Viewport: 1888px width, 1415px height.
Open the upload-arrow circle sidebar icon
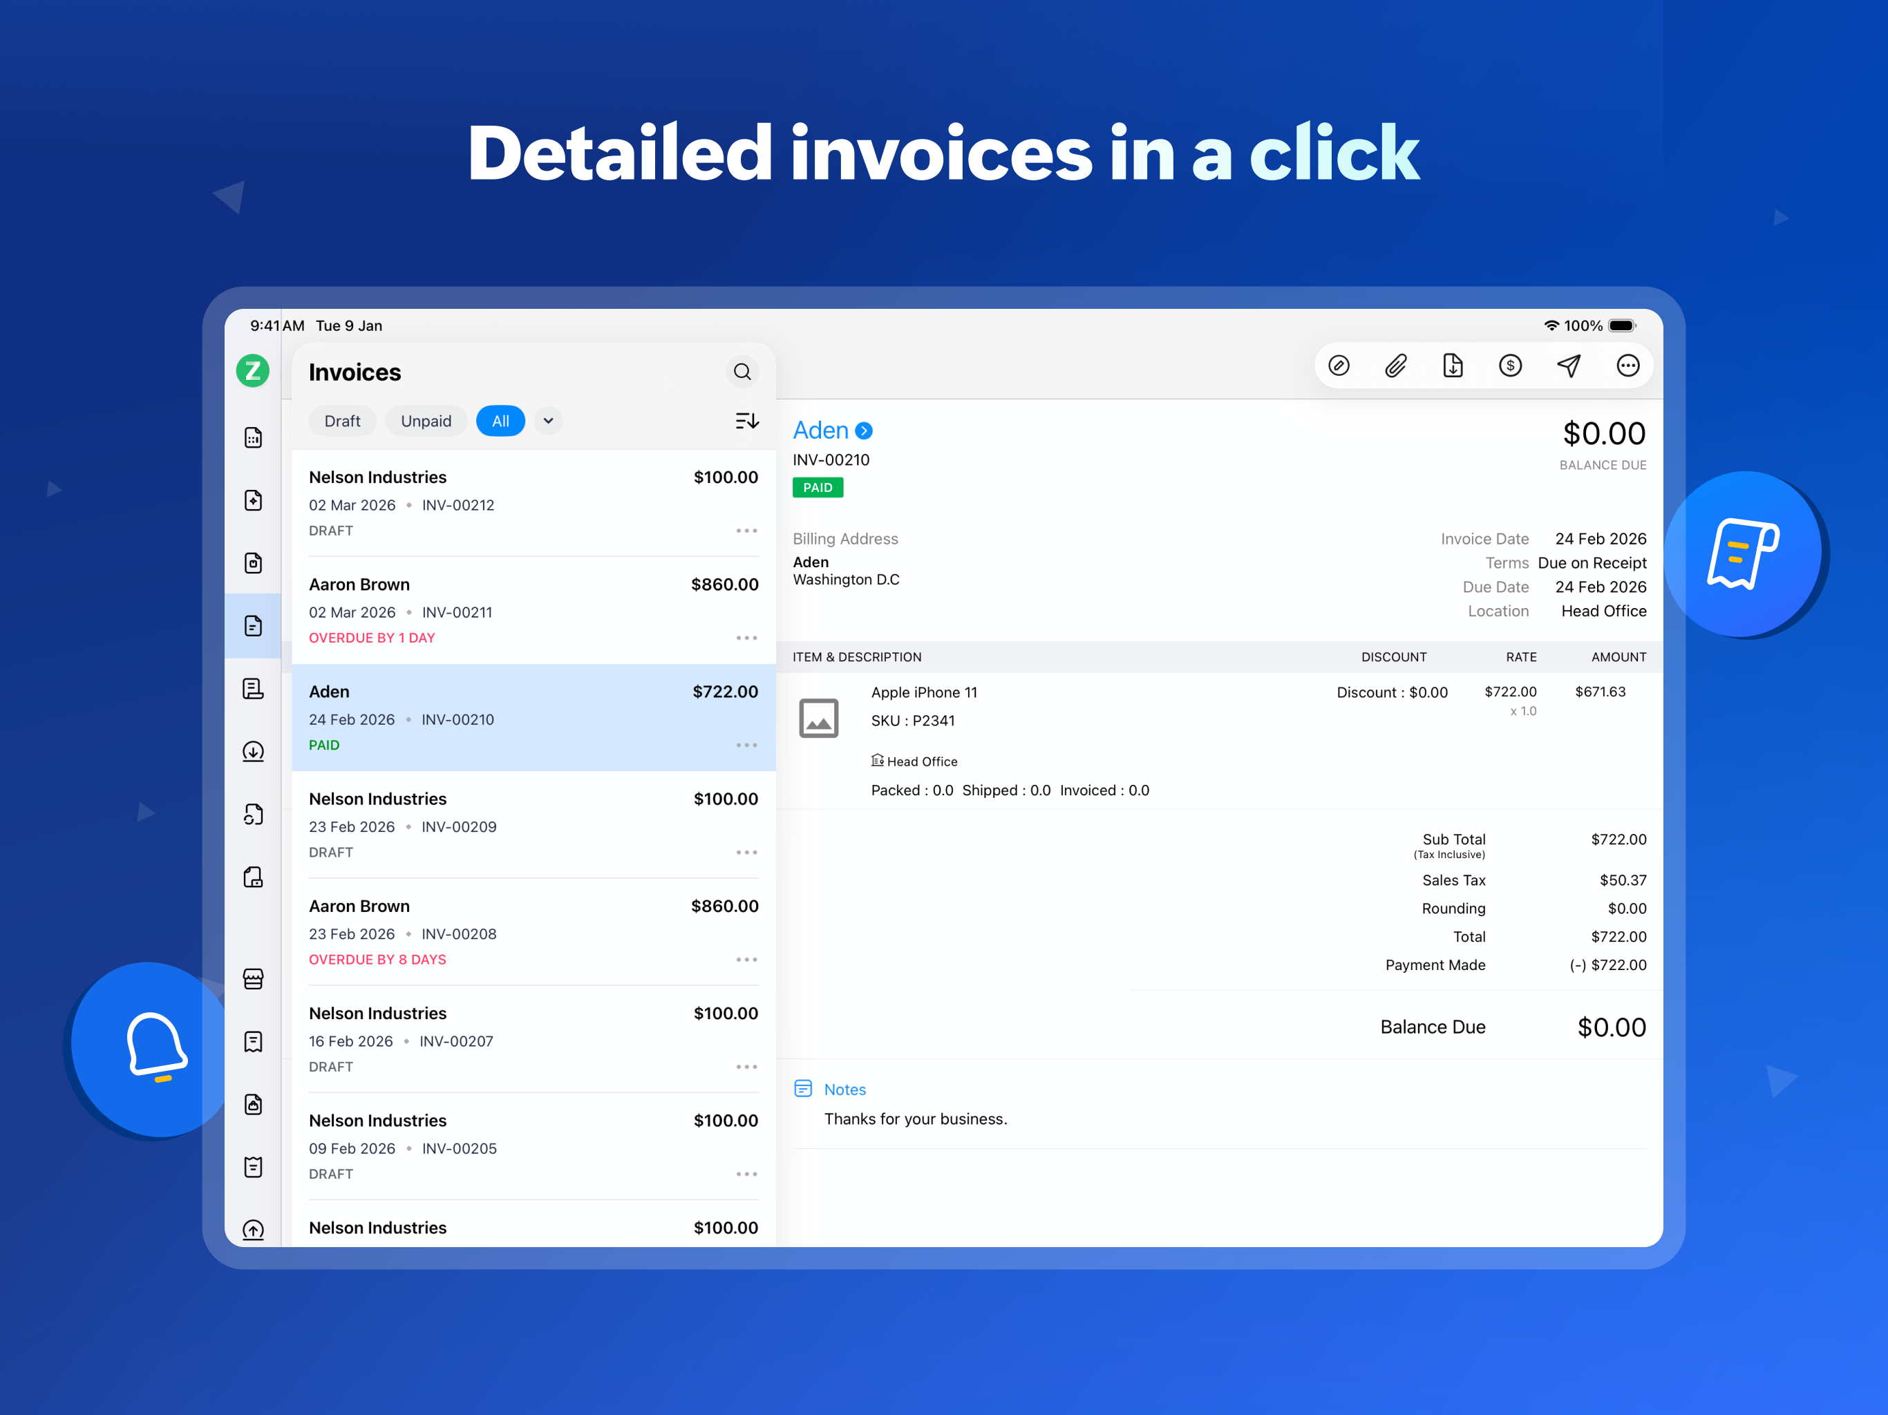254,1229
